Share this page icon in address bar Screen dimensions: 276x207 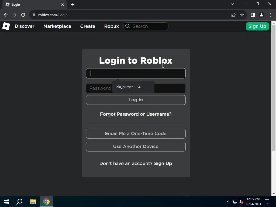click(233, 15)
